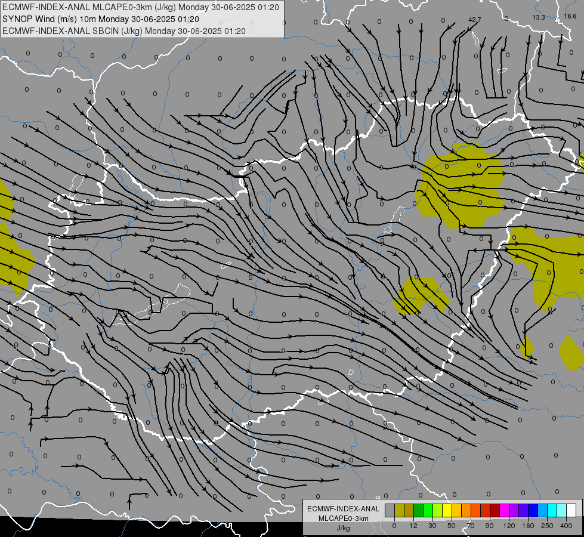The height and width of the screenshot is (537, 584).
Task: Select the legend tick value 12
Action: 413,526
